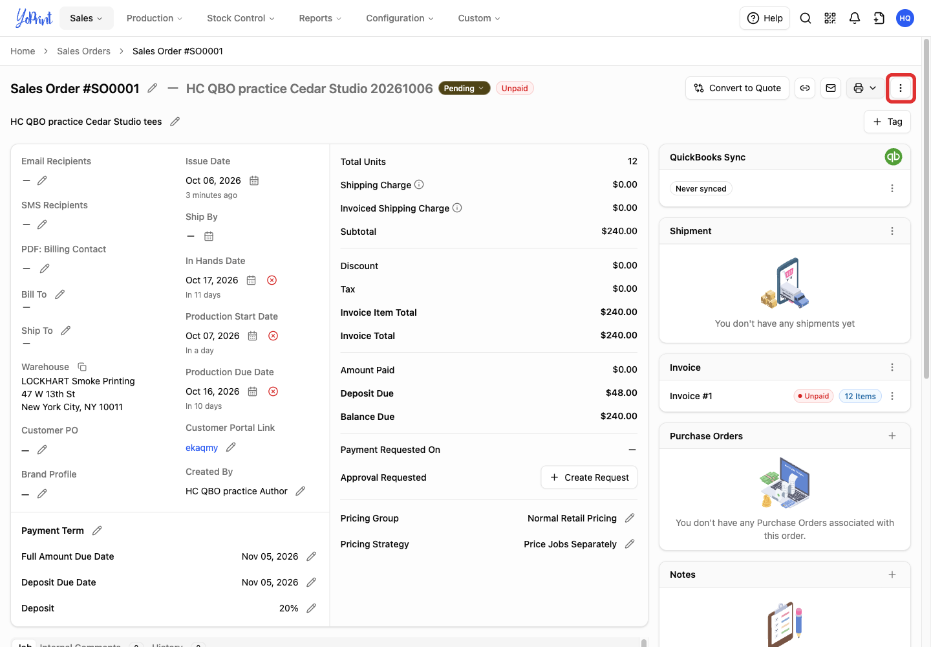Copy the Warehouse address
This screenshot has width=931, height=647.
click(82, 367)
